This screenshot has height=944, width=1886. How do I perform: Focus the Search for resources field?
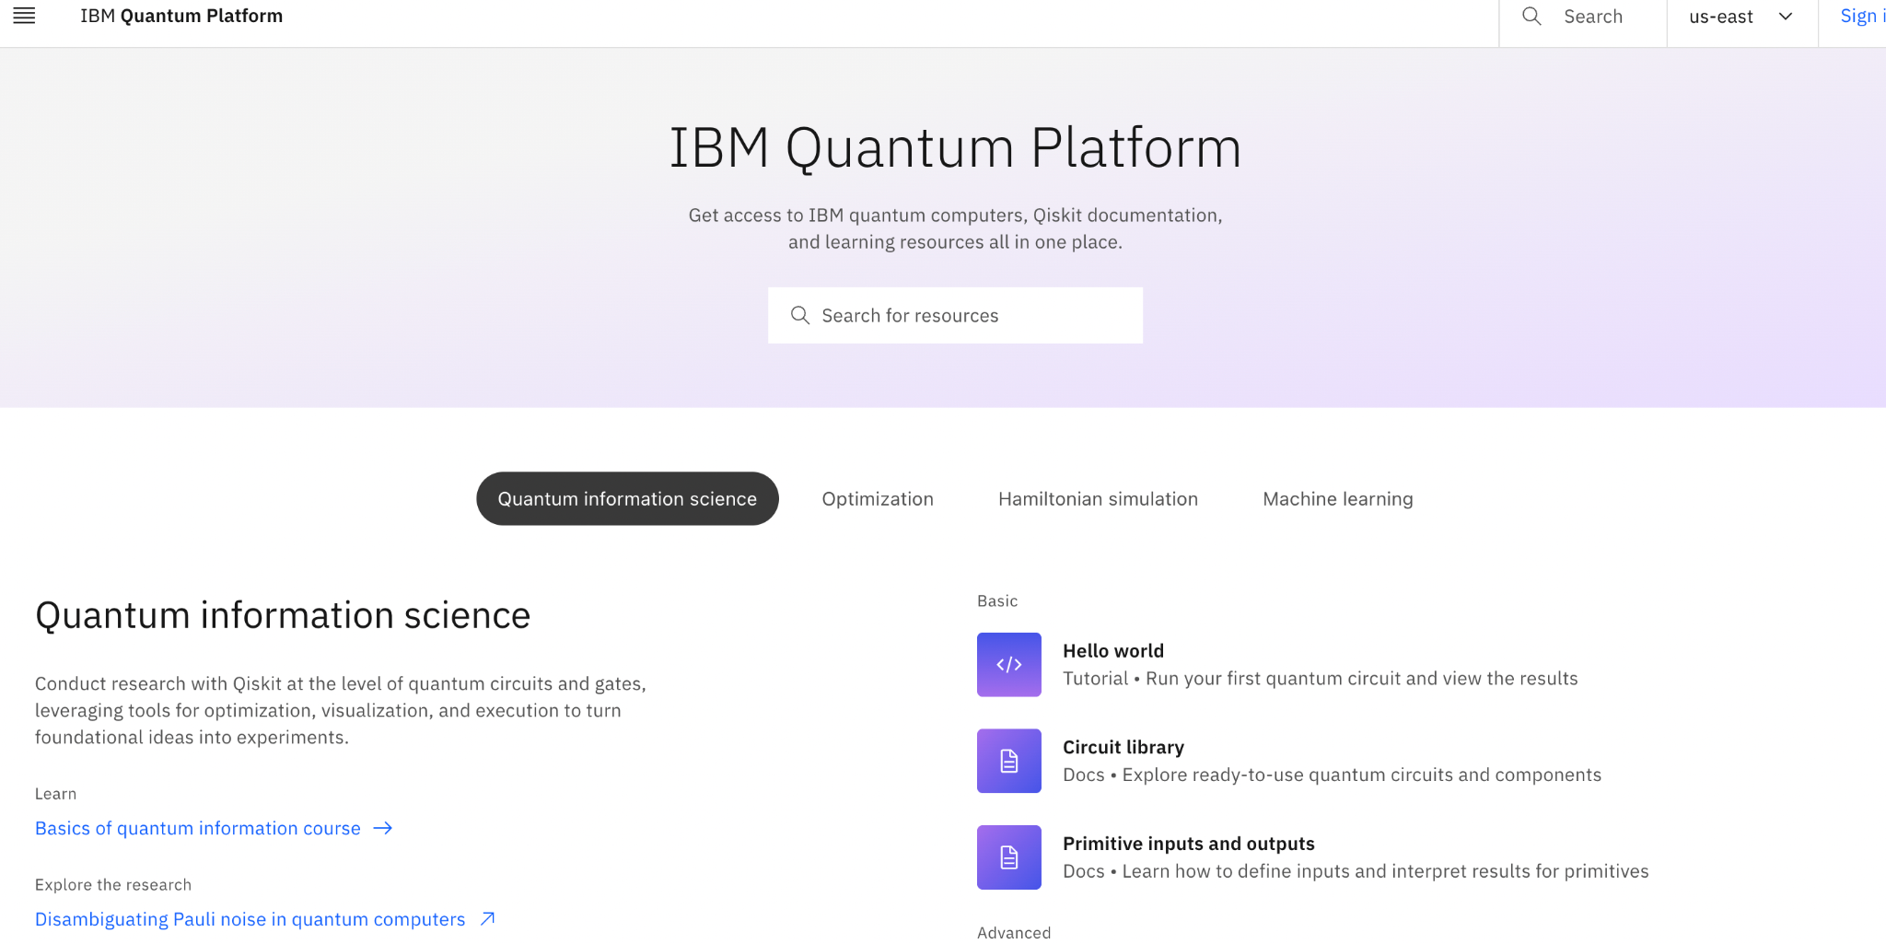[955, 315]
